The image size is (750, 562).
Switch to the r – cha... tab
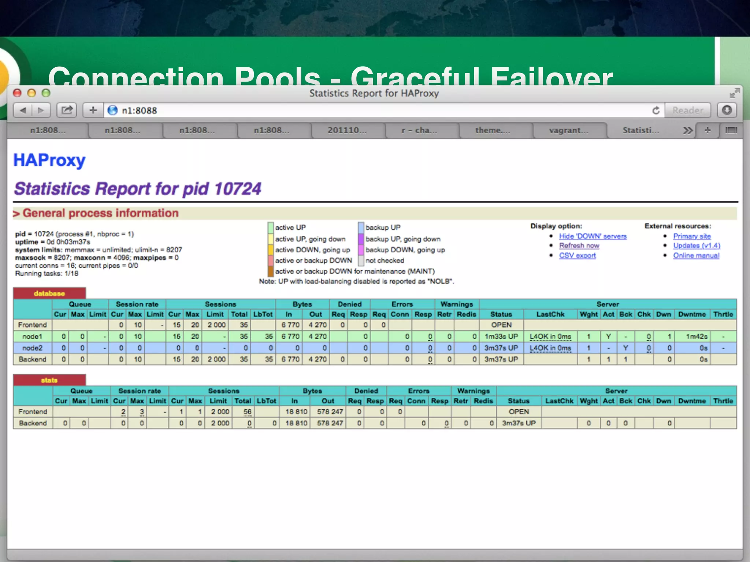point(419,130)
